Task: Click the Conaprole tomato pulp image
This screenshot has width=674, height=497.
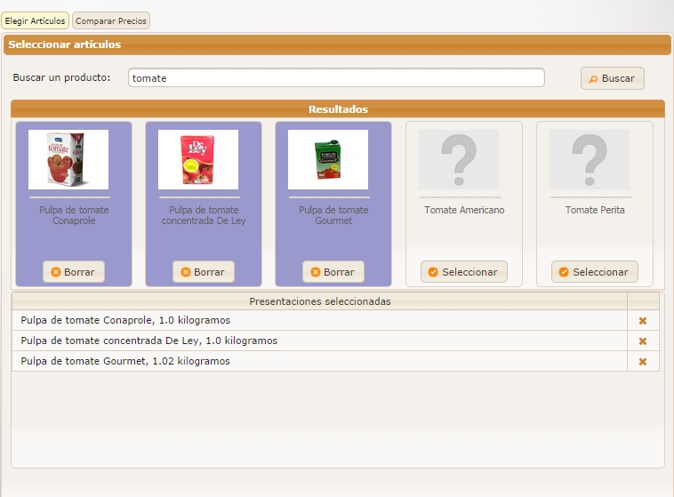Action: tap(68, 160)
